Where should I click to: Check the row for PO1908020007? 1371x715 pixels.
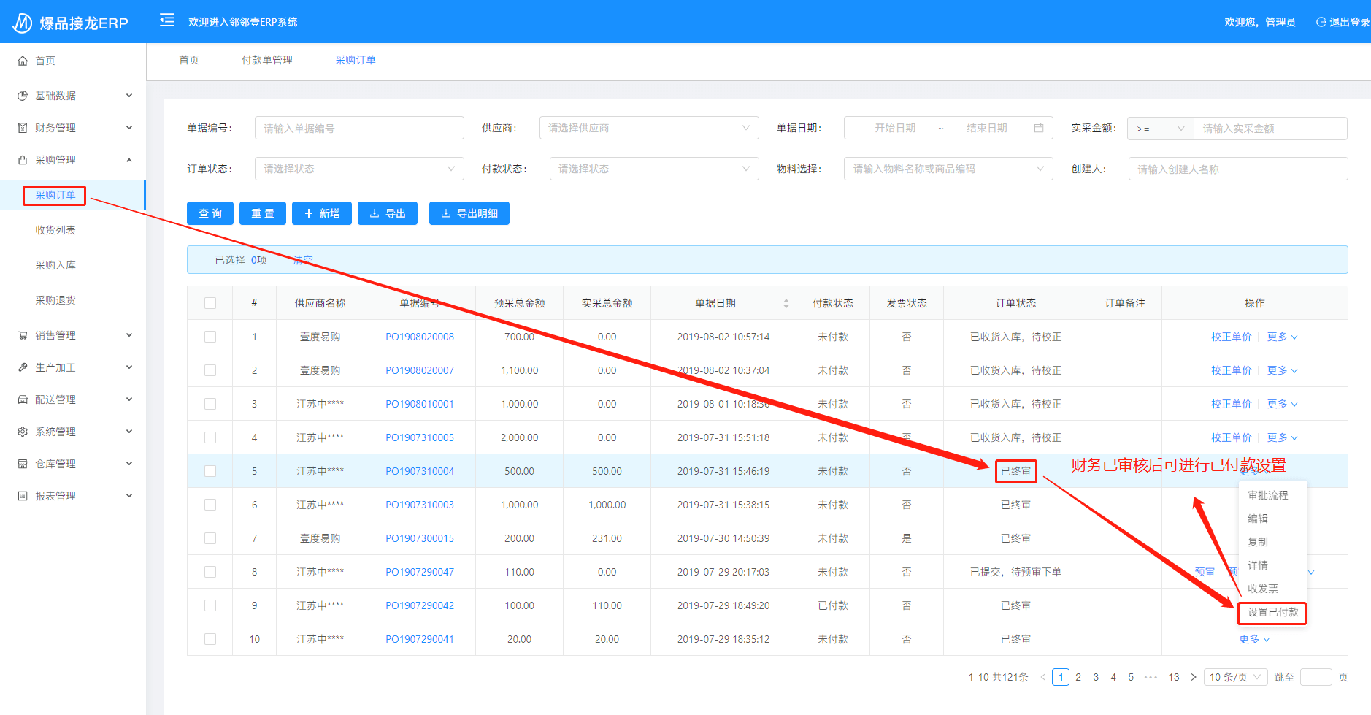(x=210, y=370)
